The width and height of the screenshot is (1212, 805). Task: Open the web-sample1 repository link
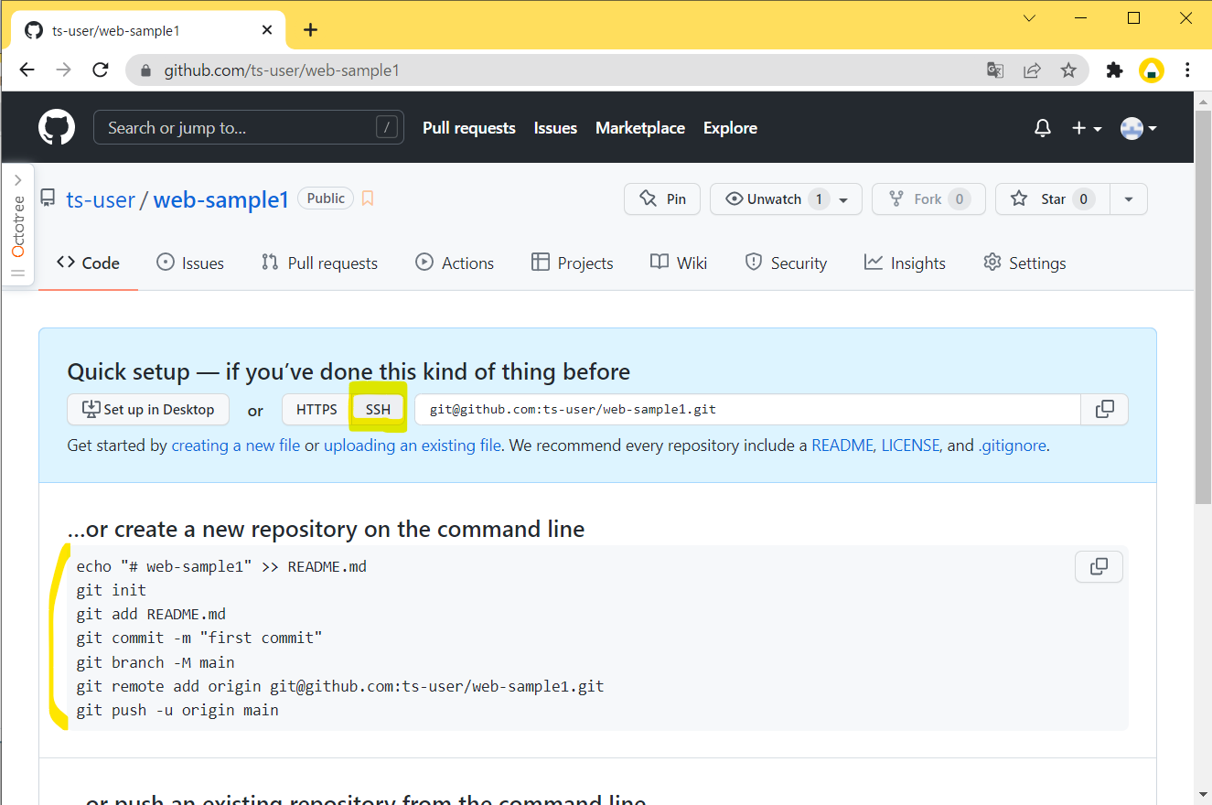221,199
